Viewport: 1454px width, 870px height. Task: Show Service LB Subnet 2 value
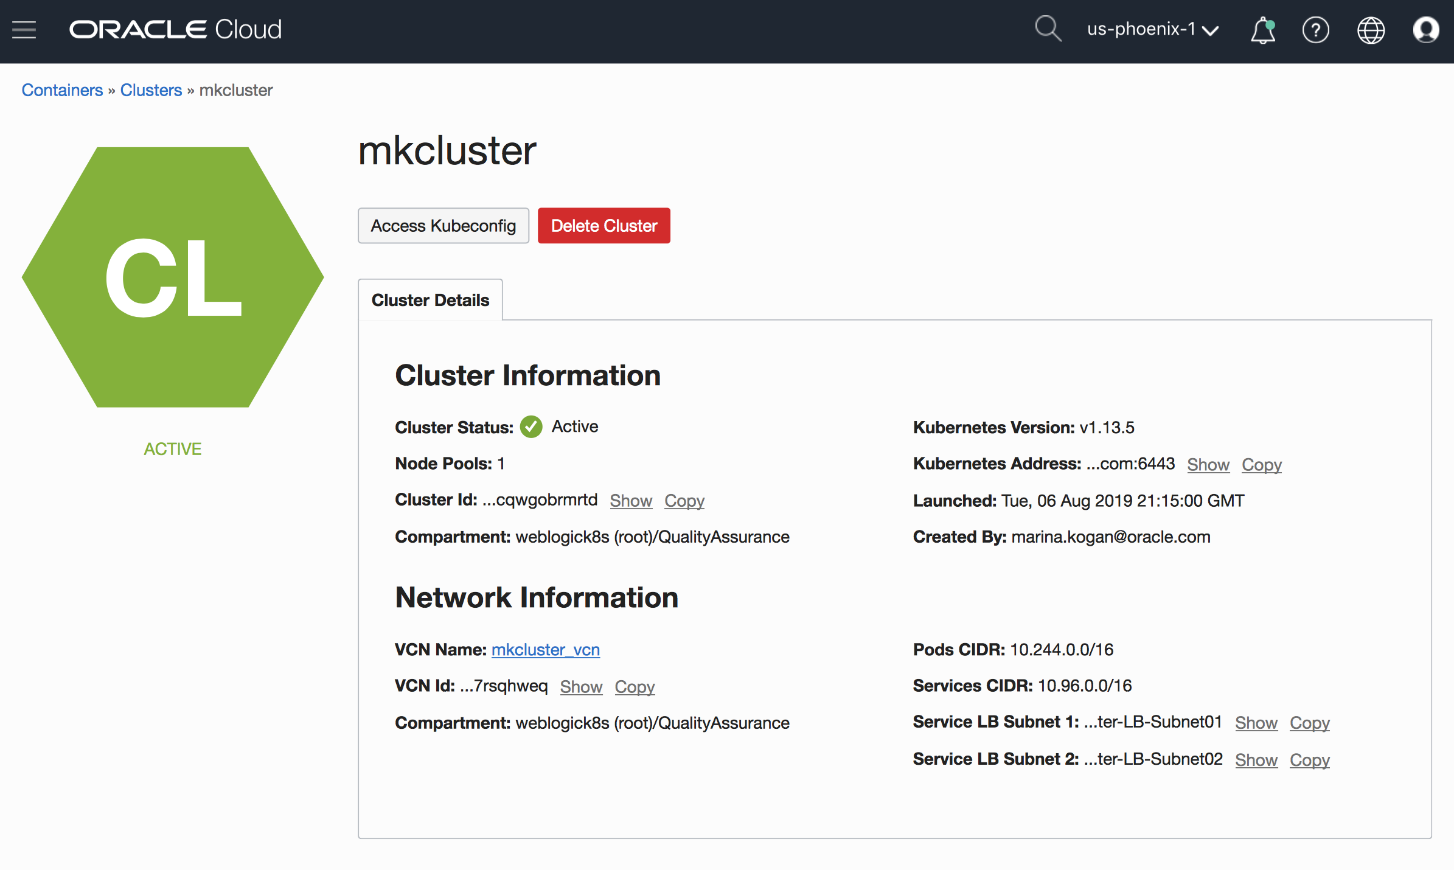coord(1256,760)
